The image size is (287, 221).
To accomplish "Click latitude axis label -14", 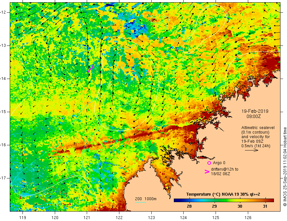I will [x=4, y=79].
